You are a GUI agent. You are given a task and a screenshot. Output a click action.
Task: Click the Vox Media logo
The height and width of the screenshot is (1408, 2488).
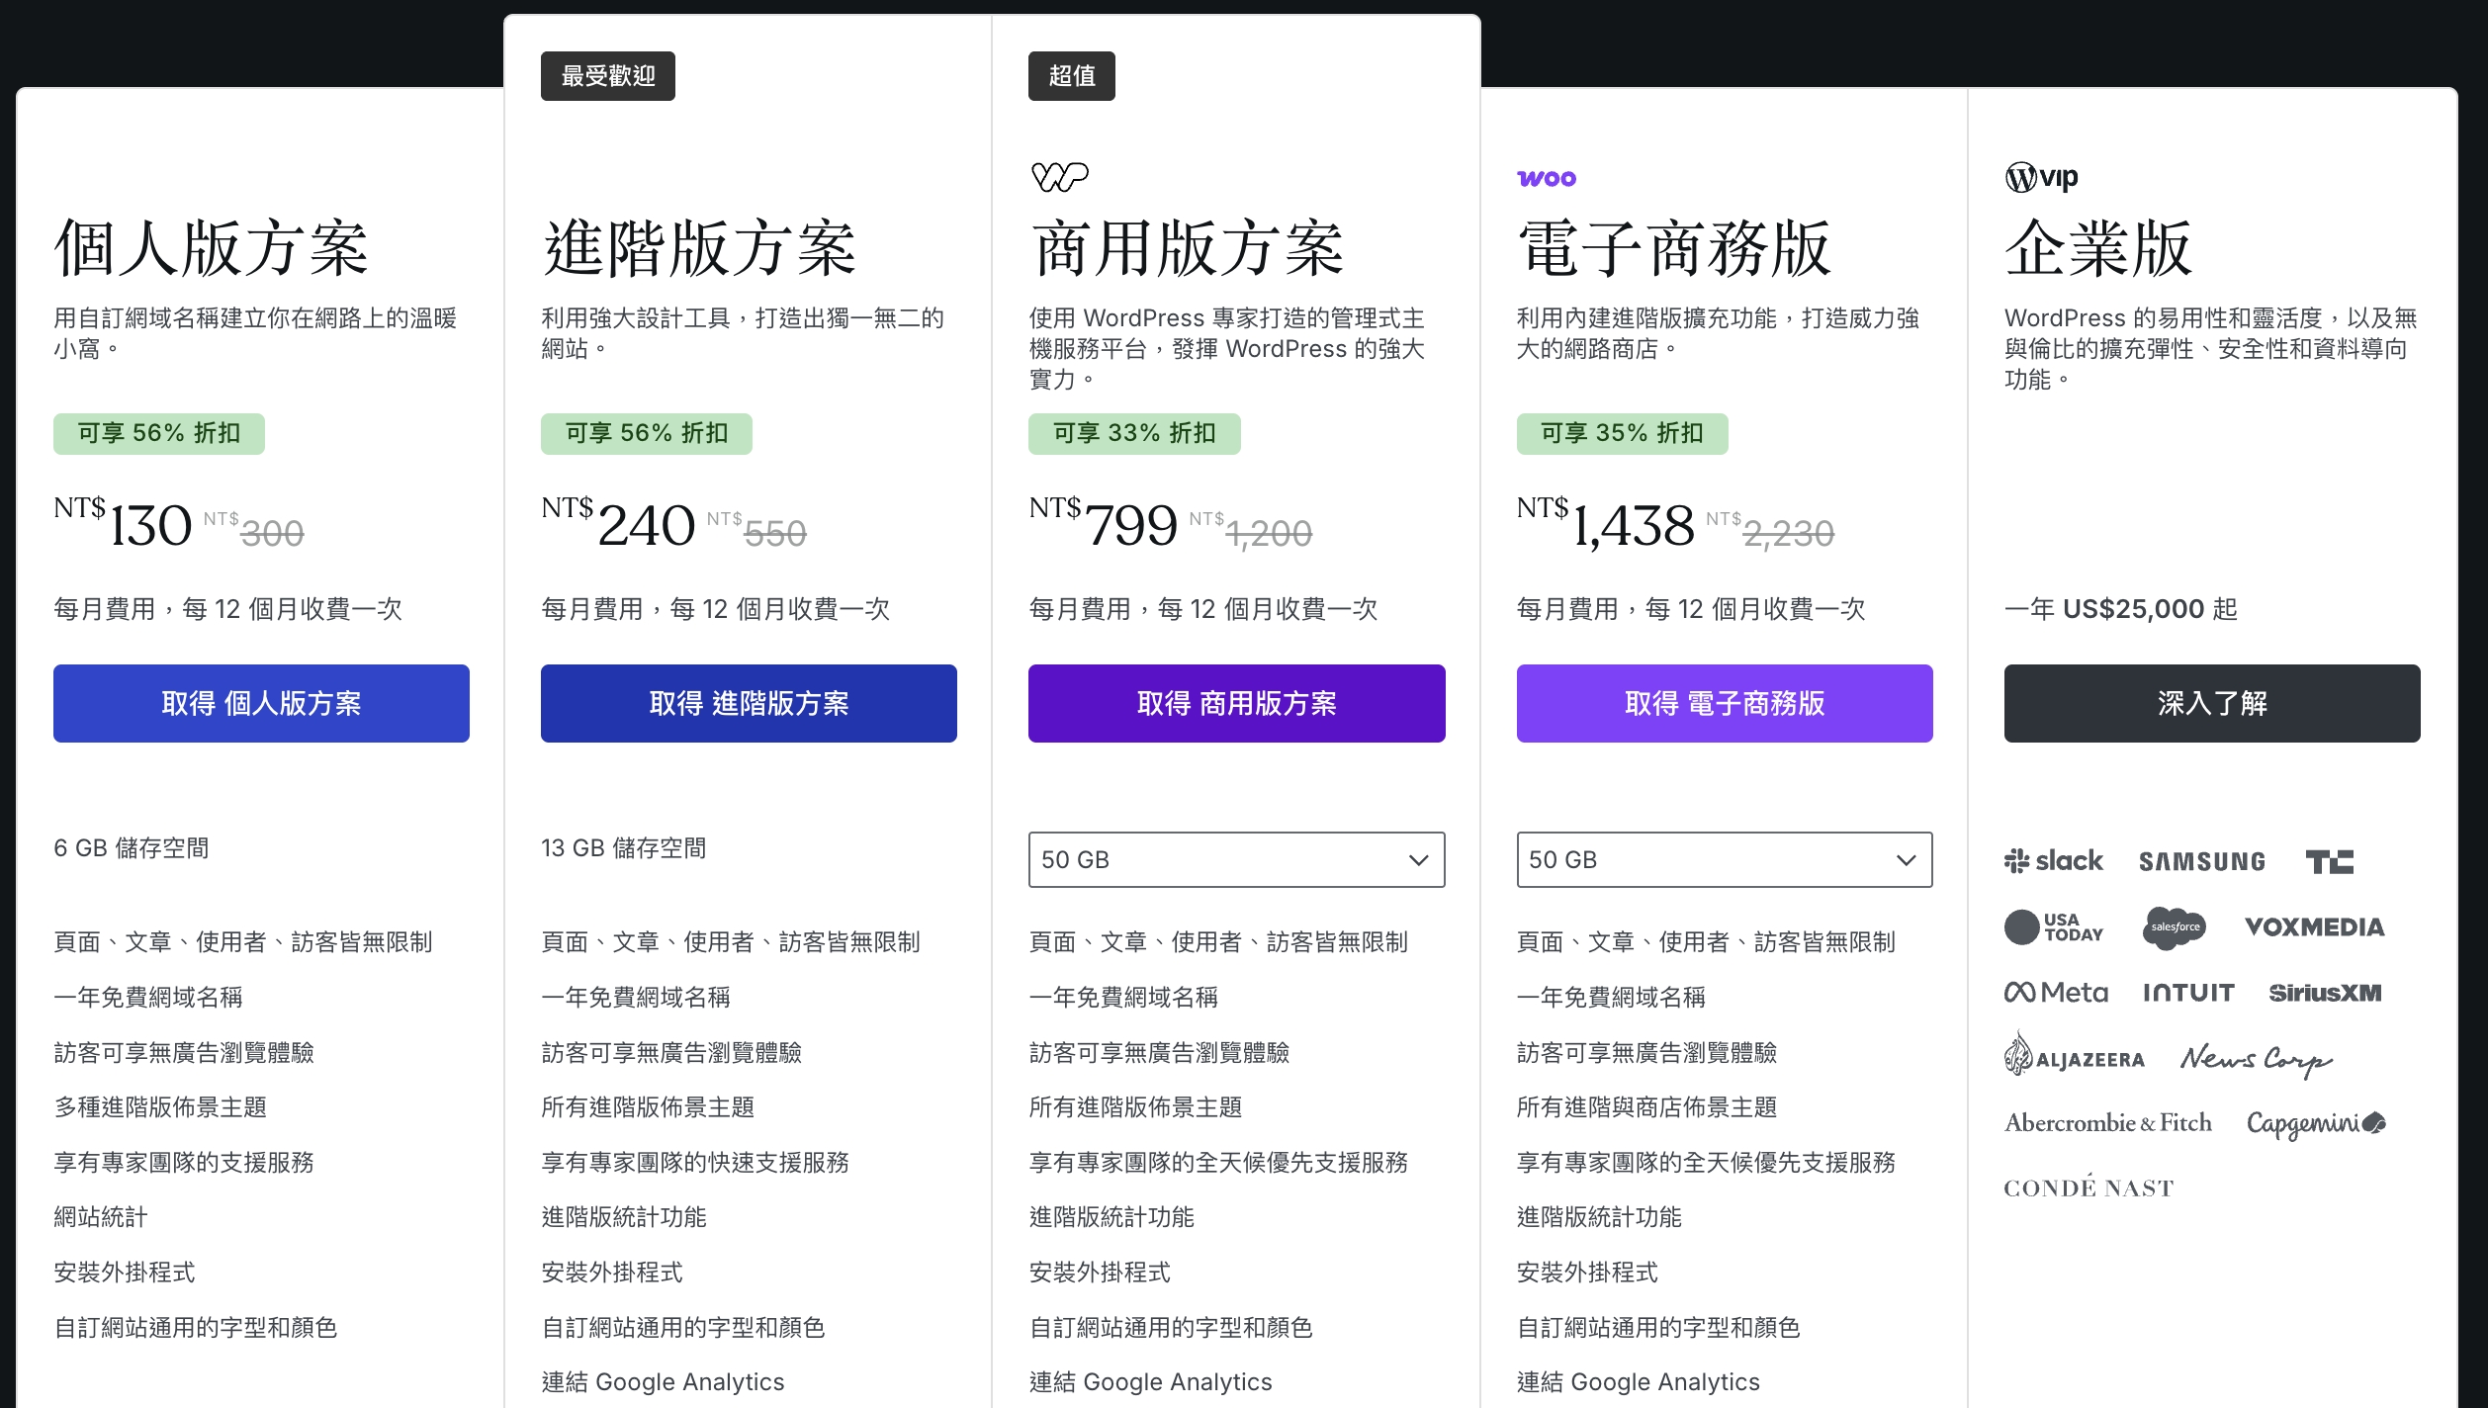2314,927
